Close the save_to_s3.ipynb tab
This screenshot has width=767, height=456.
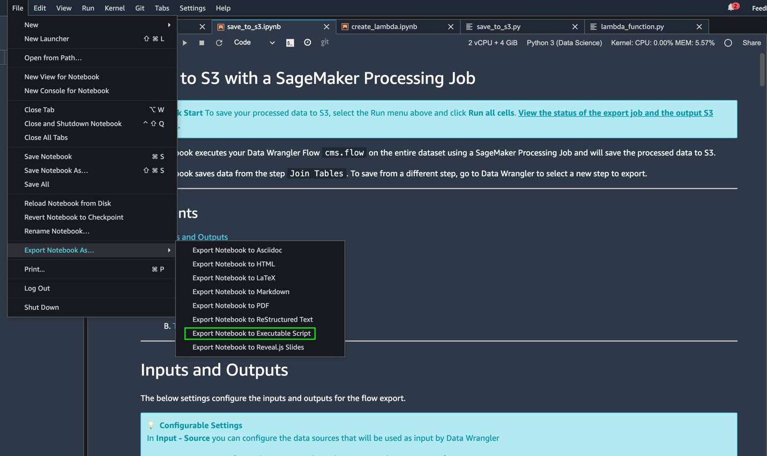(x=326, y=27)
